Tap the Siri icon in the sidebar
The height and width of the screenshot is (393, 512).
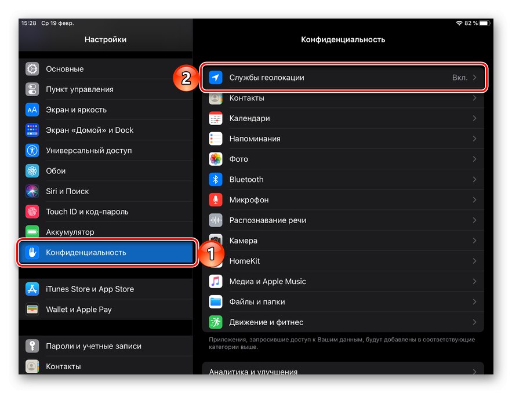(32, 191)
